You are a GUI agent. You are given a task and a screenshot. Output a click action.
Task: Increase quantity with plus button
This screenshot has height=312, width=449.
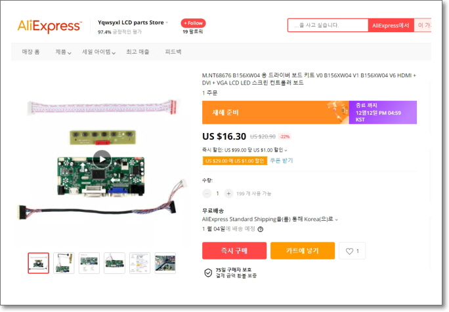(x=228, y=193)
